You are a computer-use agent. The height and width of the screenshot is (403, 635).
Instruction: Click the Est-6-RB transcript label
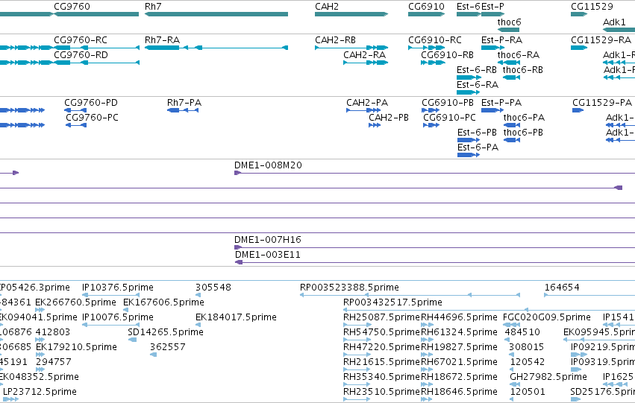coord(477,70)
